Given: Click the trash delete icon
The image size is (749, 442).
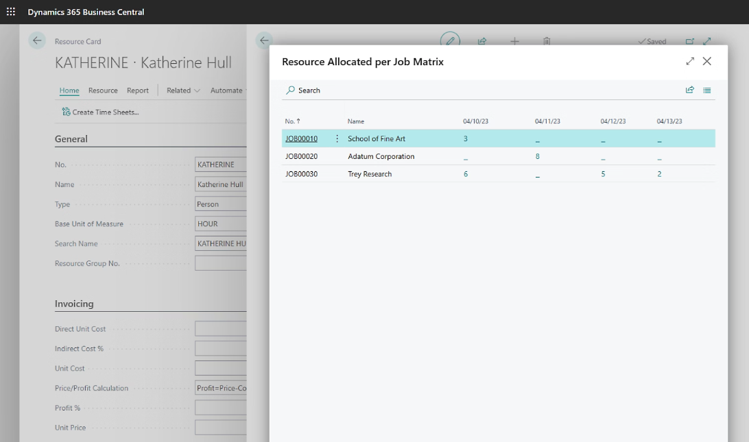Looking at the screenshot, I should tap(547, 41).
